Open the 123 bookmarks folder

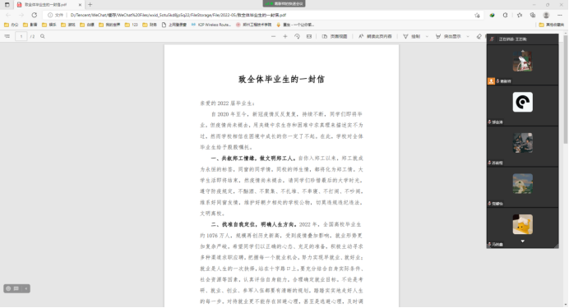coord(132,25)
